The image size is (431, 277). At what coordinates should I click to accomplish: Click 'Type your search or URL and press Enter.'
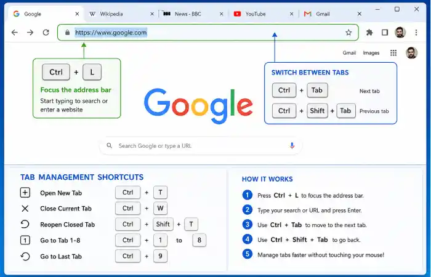pyautogui.click(x=310, y=211)
